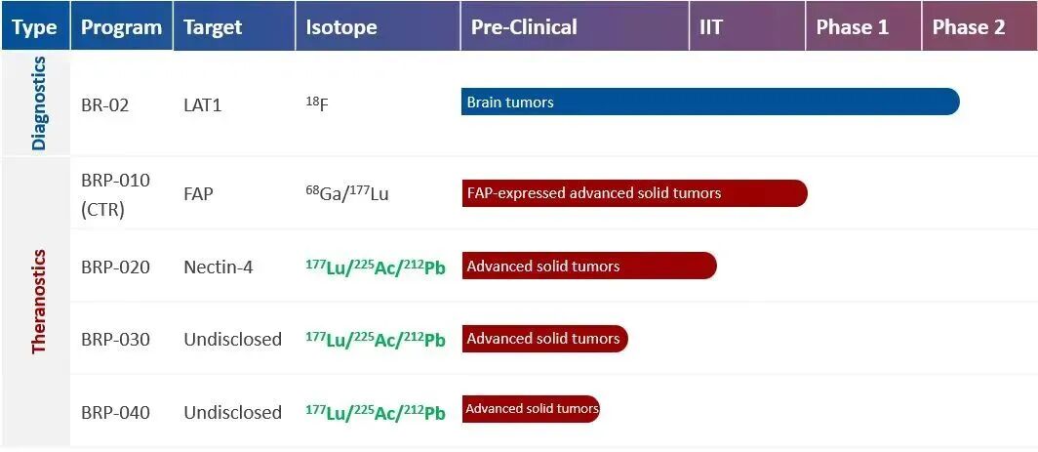Open the BR-02 program entry
The height and width of the screenshot is (452, 1038).
tap(105, 104)
